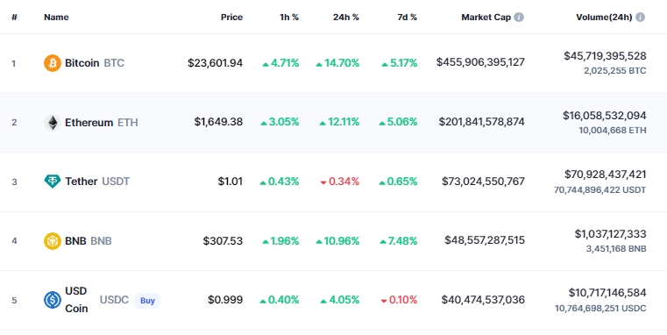Sort by the Name column header
Screen dimensions: 667x335
(56, 17)
